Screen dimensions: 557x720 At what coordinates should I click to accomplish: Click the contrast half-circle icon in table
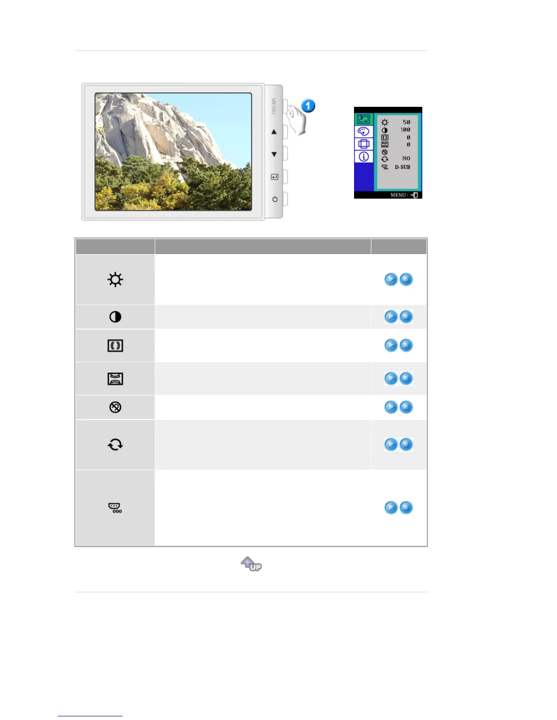click(x=115, y=316)
